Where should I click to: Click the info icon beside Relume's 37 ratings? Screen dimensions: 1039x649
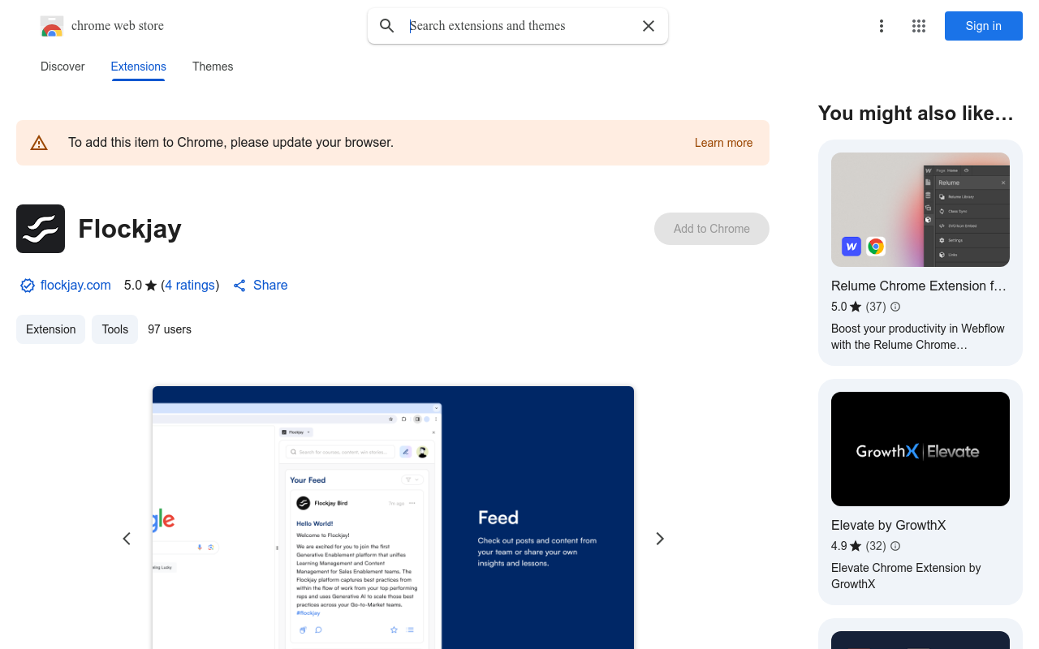[x=895, y=307]
